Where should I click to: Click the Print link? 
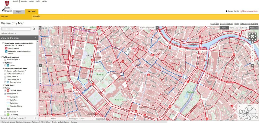coord(236,24)
